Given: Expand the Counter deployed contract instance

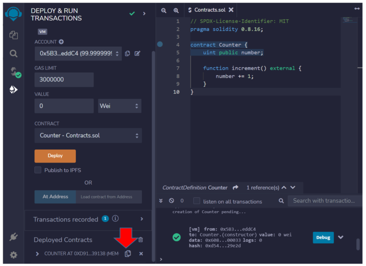Looking at the screenshot, I should pos(38,254).
